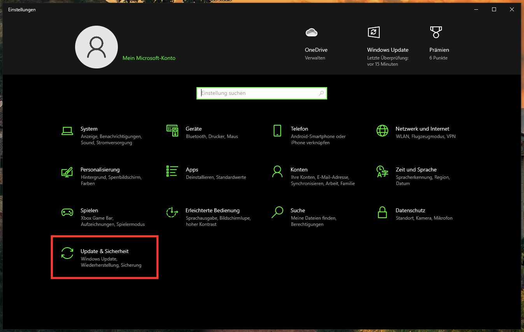Viewport: 524px width, 332px height.
Task: Click 'Sprachausgabe, Bildschirmlupe, hoher Kontrast' description
Action: point(218,221)
